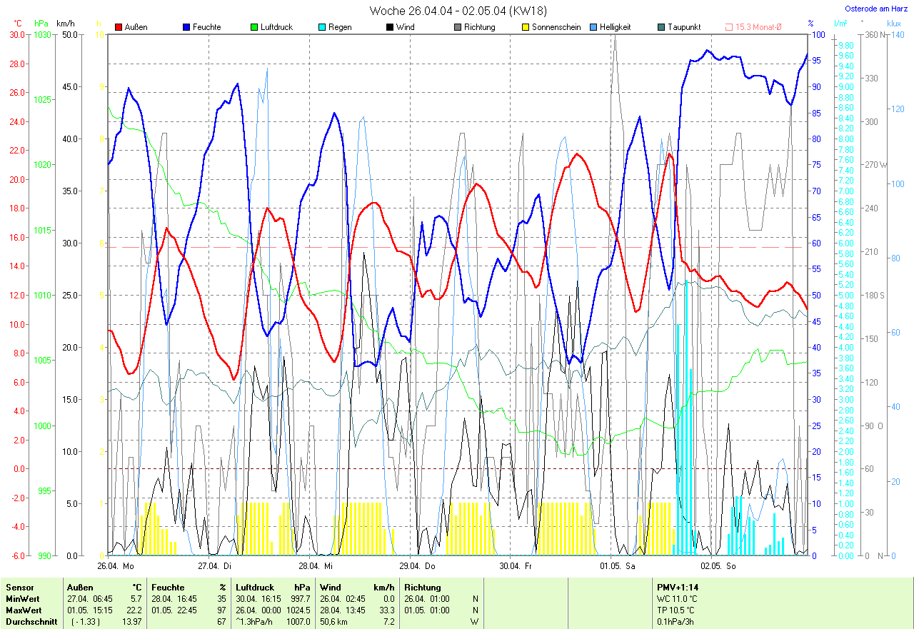Click the cyan Regen legend swatch
Viewport: 914px width, 629px height.
coord(322,27)
